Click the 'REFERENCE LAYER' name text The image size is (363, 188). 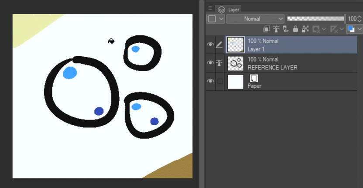273,68
